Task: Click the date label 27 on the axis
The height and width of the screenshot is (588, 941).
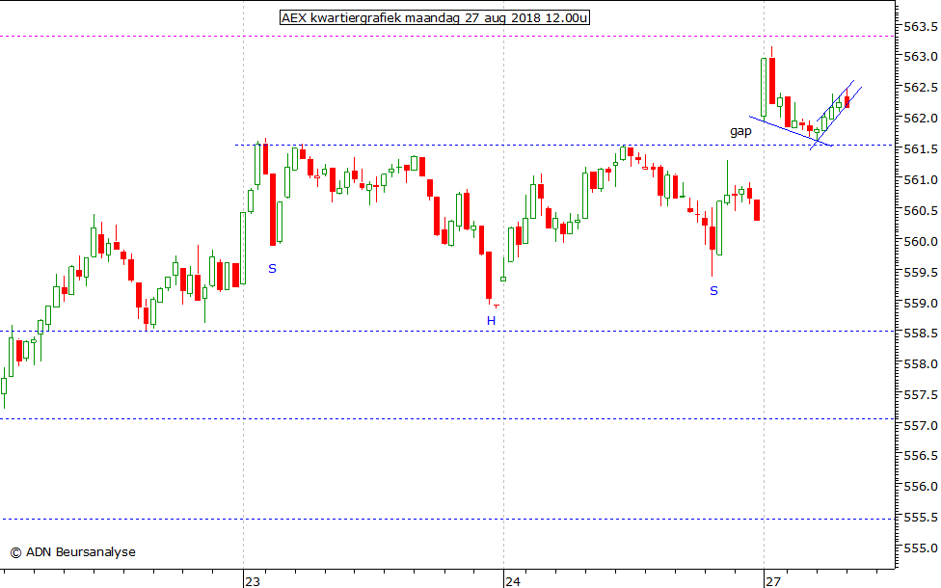Action: [x=773, y=581]
